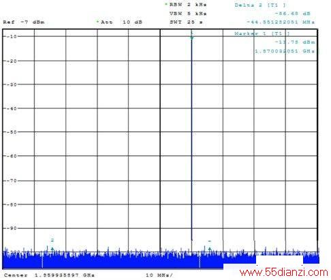
Task: Click the green dot beside Att
Action: [97, 22]
